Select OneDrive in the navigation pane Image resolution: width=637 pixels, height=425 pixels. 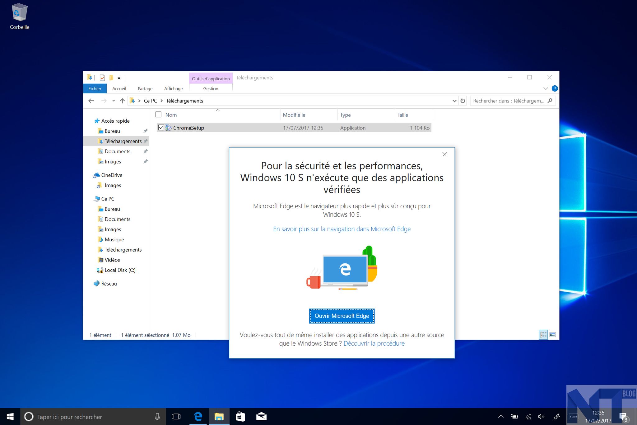(x=112, y=175)
